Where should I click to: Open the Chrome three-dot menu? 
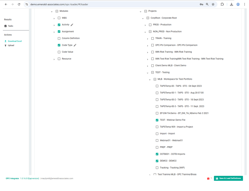coord(245,4)
